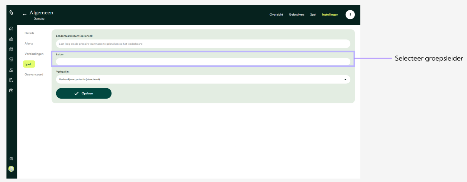This screenshot has height=182, width=467.
Task: Switch to the Overzicht tab
Action: click(x=276, y=15)
